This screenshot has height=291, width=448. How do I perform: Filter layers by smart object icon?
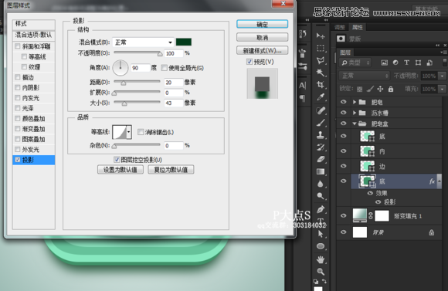click(x=429, y=63)
